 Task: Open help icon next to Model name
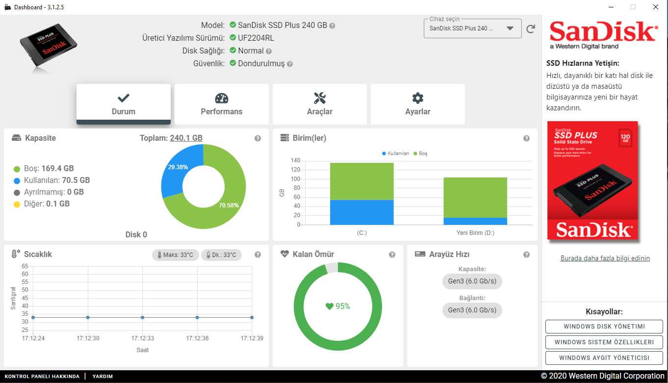(332, 26)
